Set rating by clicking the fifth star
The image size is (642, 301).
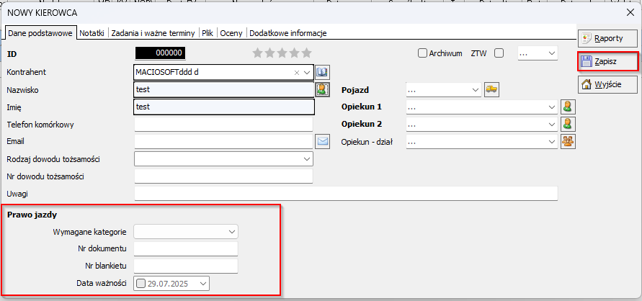[306, 53]
